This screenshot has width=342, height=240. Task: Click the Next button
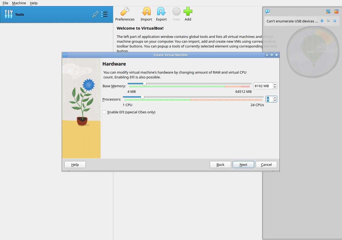[x=243, y=165]
